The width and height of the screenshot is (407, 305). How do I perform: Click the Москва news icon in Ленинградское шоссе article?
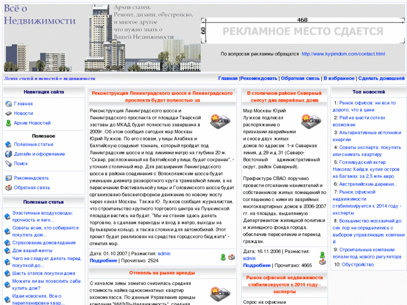[220, 121]
